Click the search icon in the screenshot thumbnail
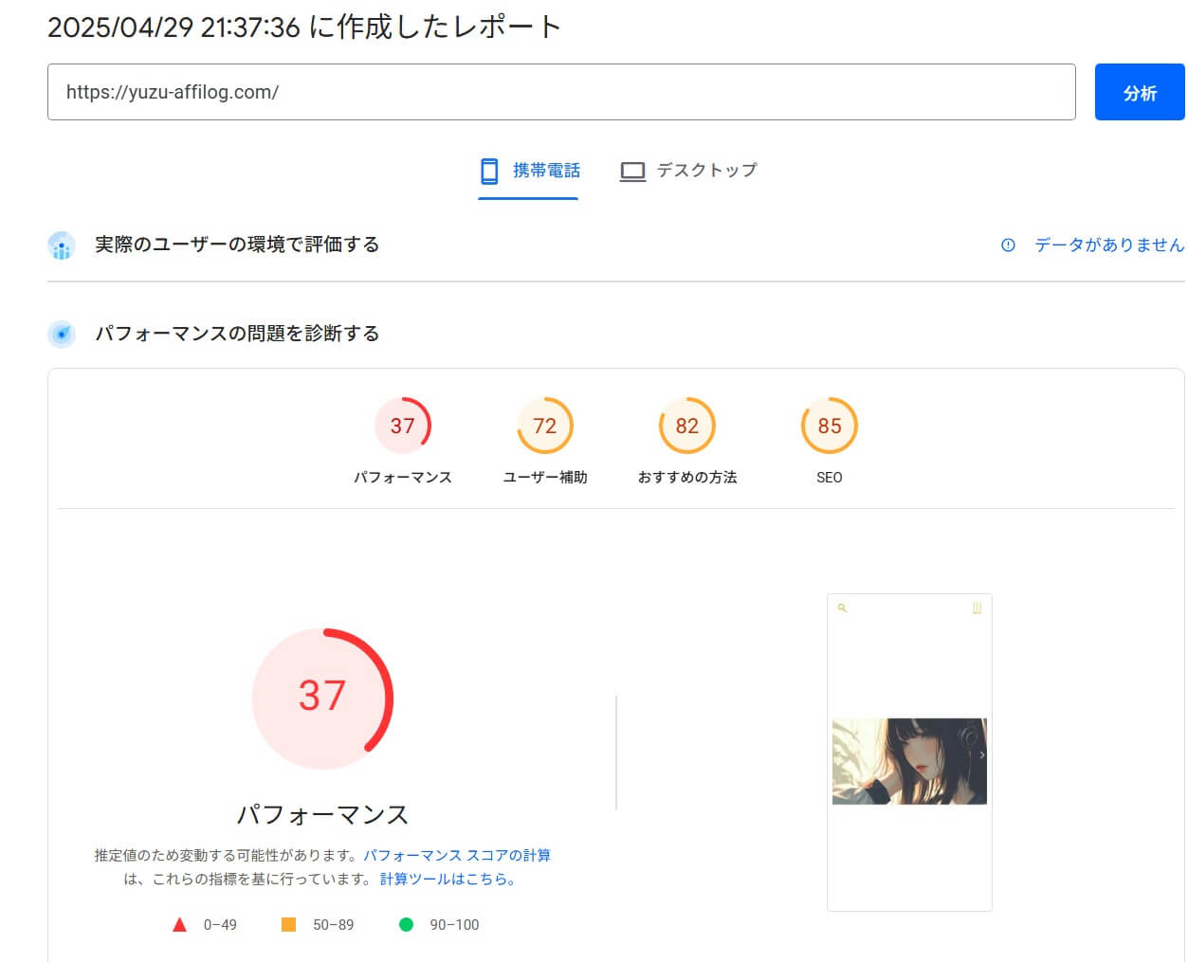Screen dimensions: 1188x962 (842, 608)
